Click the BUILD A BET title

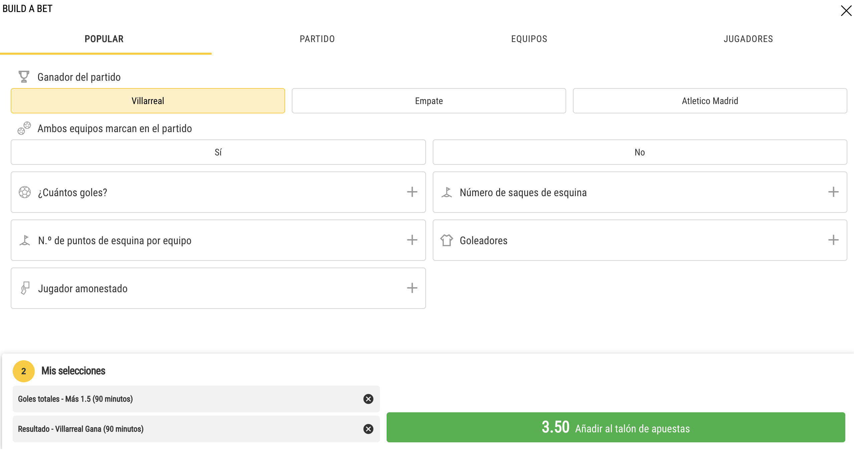(x=27, y=9)
